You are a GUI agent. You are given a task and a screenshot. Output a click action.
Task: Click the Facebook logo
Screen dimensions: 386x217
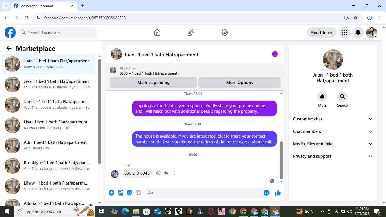(x=10, y=32)
